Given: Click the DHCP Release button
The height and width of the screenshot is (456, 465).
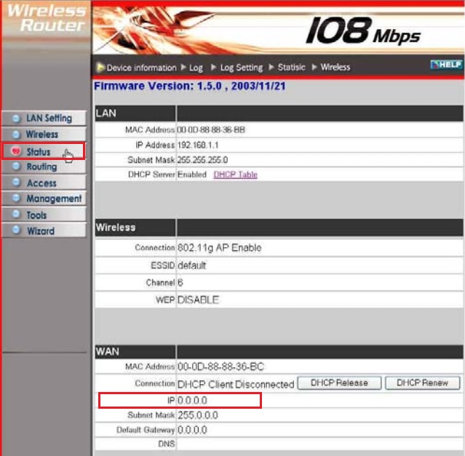Looking at the screenshot, I should pyautogui.click(x=339, y=383).
